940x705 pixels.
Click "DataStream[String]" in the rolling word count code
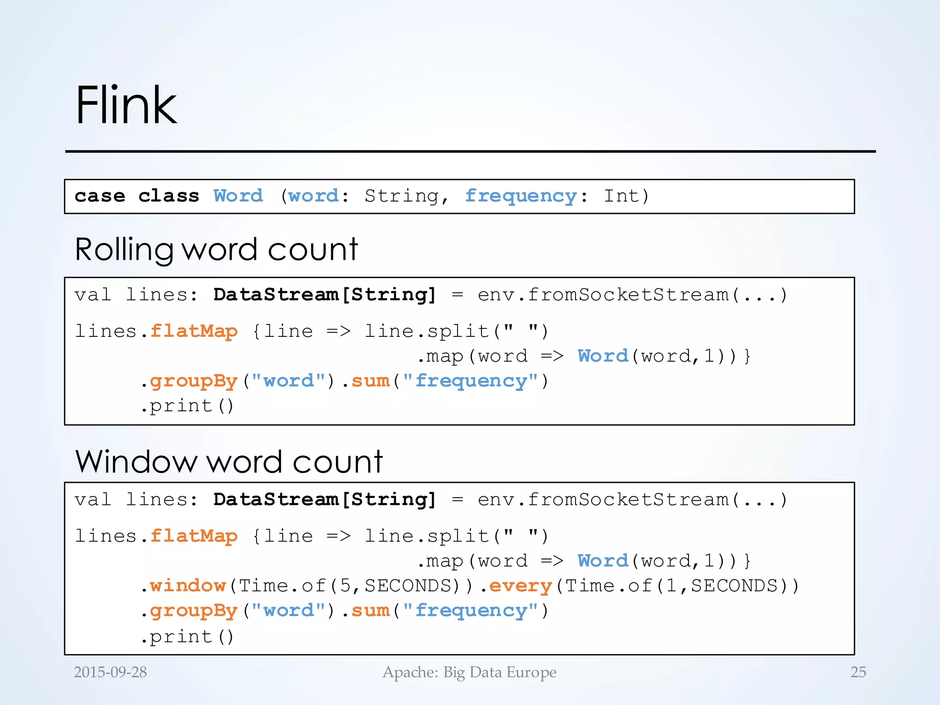coord(325,295)
